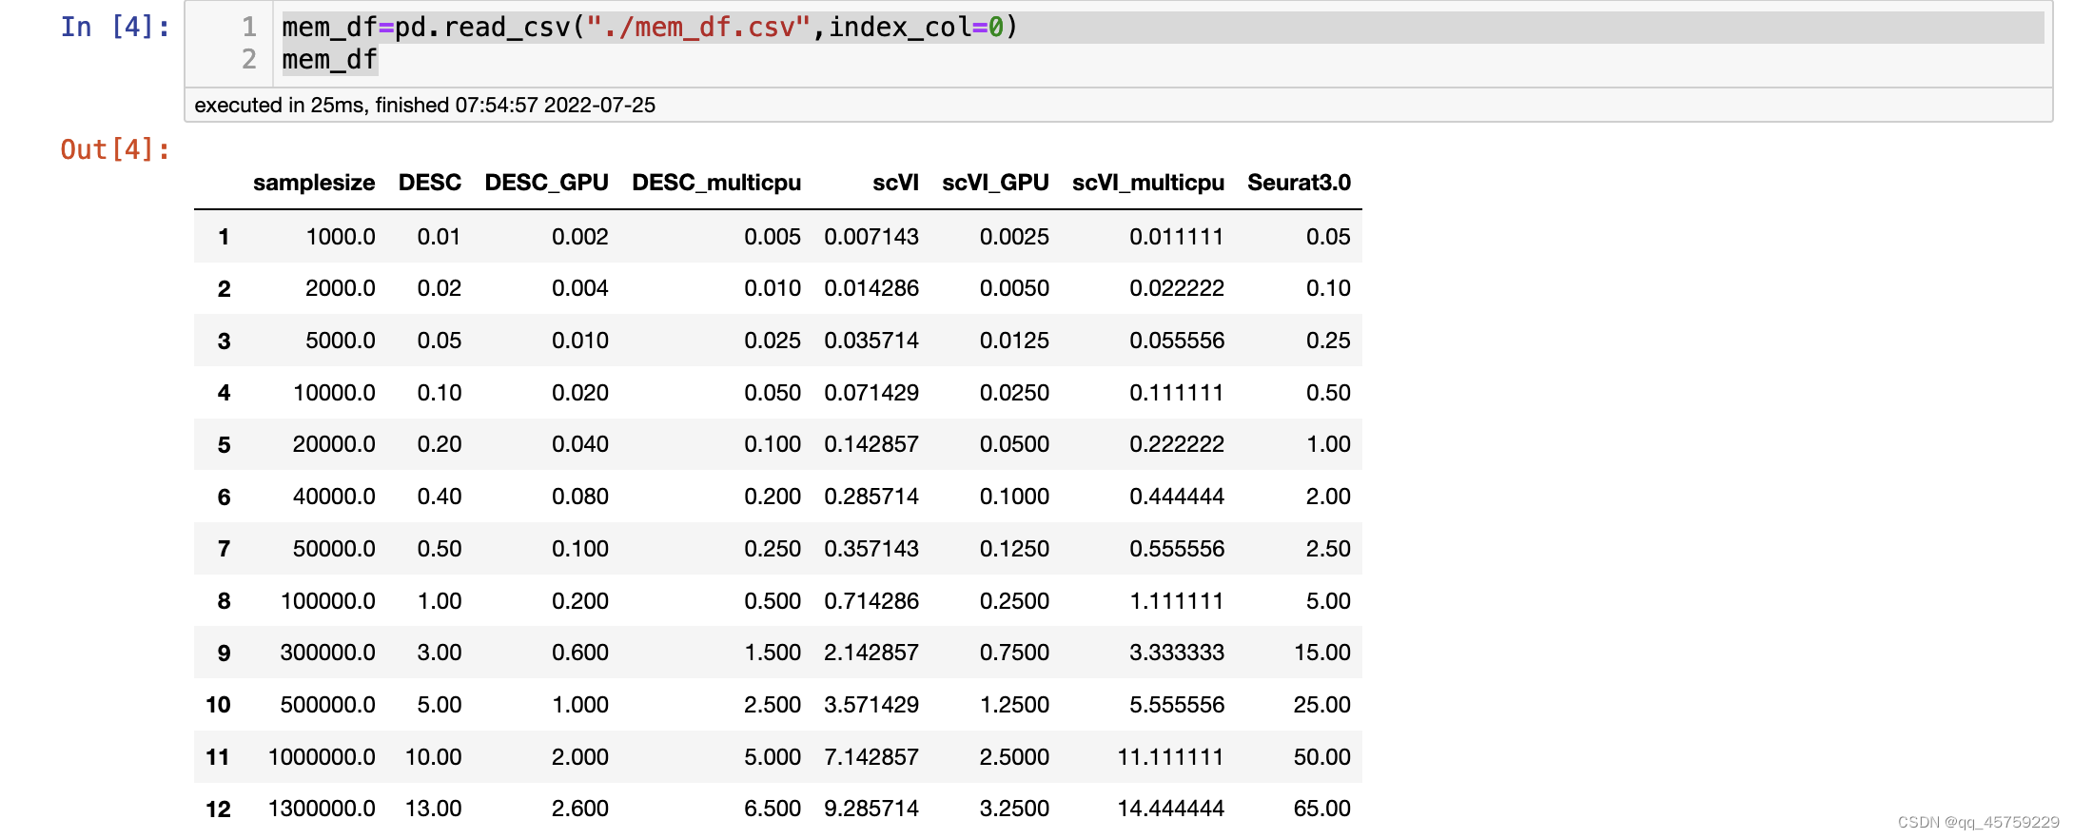Image resolution: width=2074 pixels, height=839 pixels.
Task: Click row index 3
Action: [x=224, y=341]
